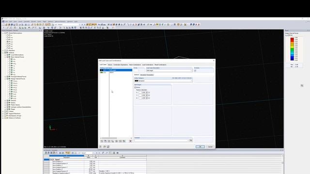The height and width of the screenshot is (174, 310).
Task: Toggle the Self-weight Active checkbox
Action: point(136,87)
